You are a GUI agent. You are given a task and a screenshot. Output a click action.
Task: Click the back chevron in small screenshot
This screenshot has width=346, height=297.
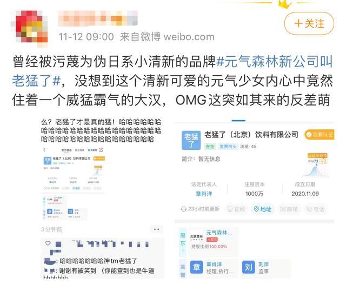coord(44,150)
